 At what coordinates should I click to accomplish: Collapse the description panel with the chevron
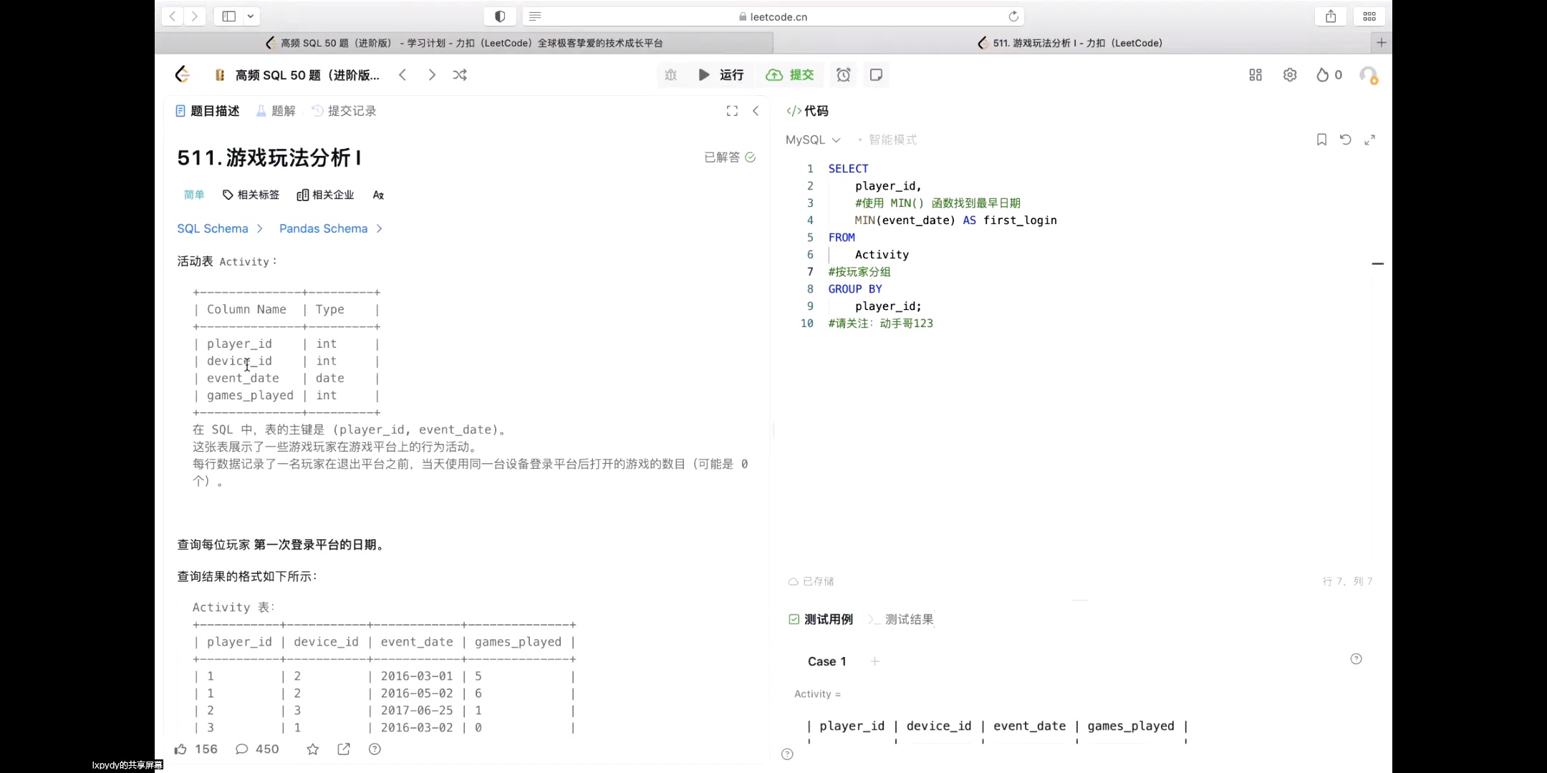click(x=757, y=110)
